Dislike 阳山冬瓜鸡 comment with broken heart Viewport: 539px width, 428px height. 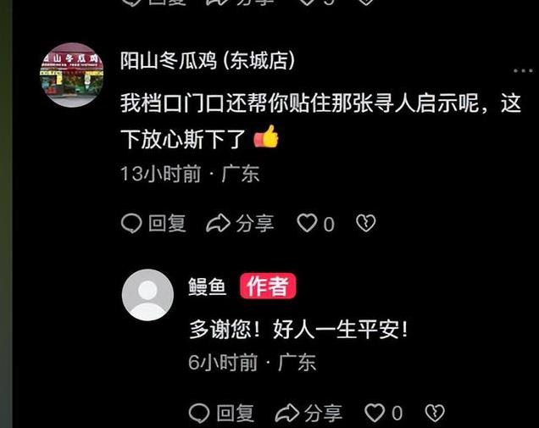coord(366,223)
